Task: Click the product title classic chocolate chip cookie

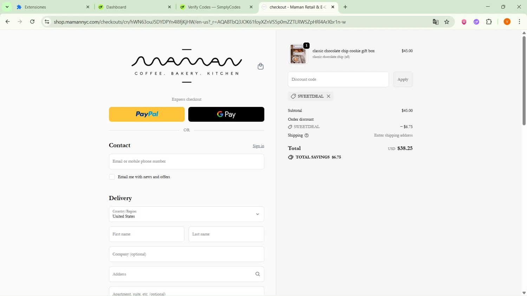Action: coord(344,51)
